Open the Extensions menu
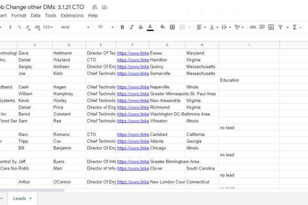The width and height of the screenshot is (308, 205). [x=72, y=15]
